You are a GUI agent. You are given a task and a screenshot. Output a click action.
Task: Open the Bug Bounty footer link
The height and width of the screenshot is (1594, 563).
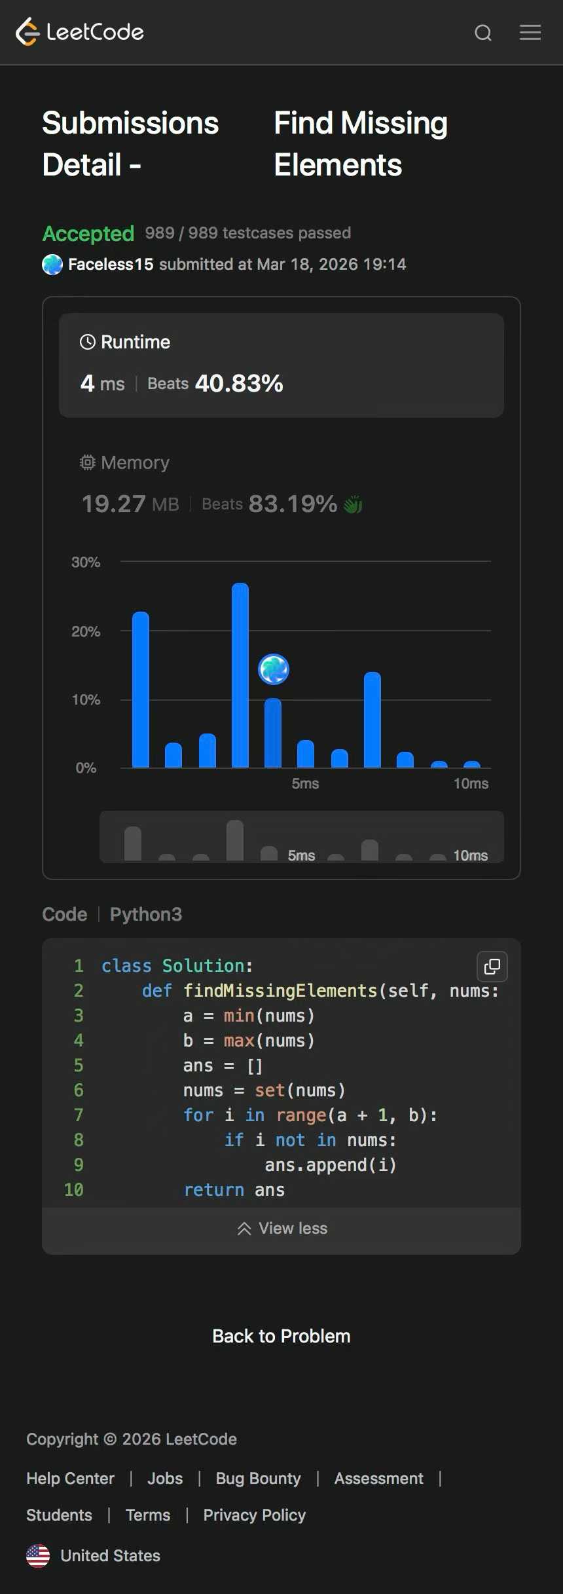[x=258, y=1478]
